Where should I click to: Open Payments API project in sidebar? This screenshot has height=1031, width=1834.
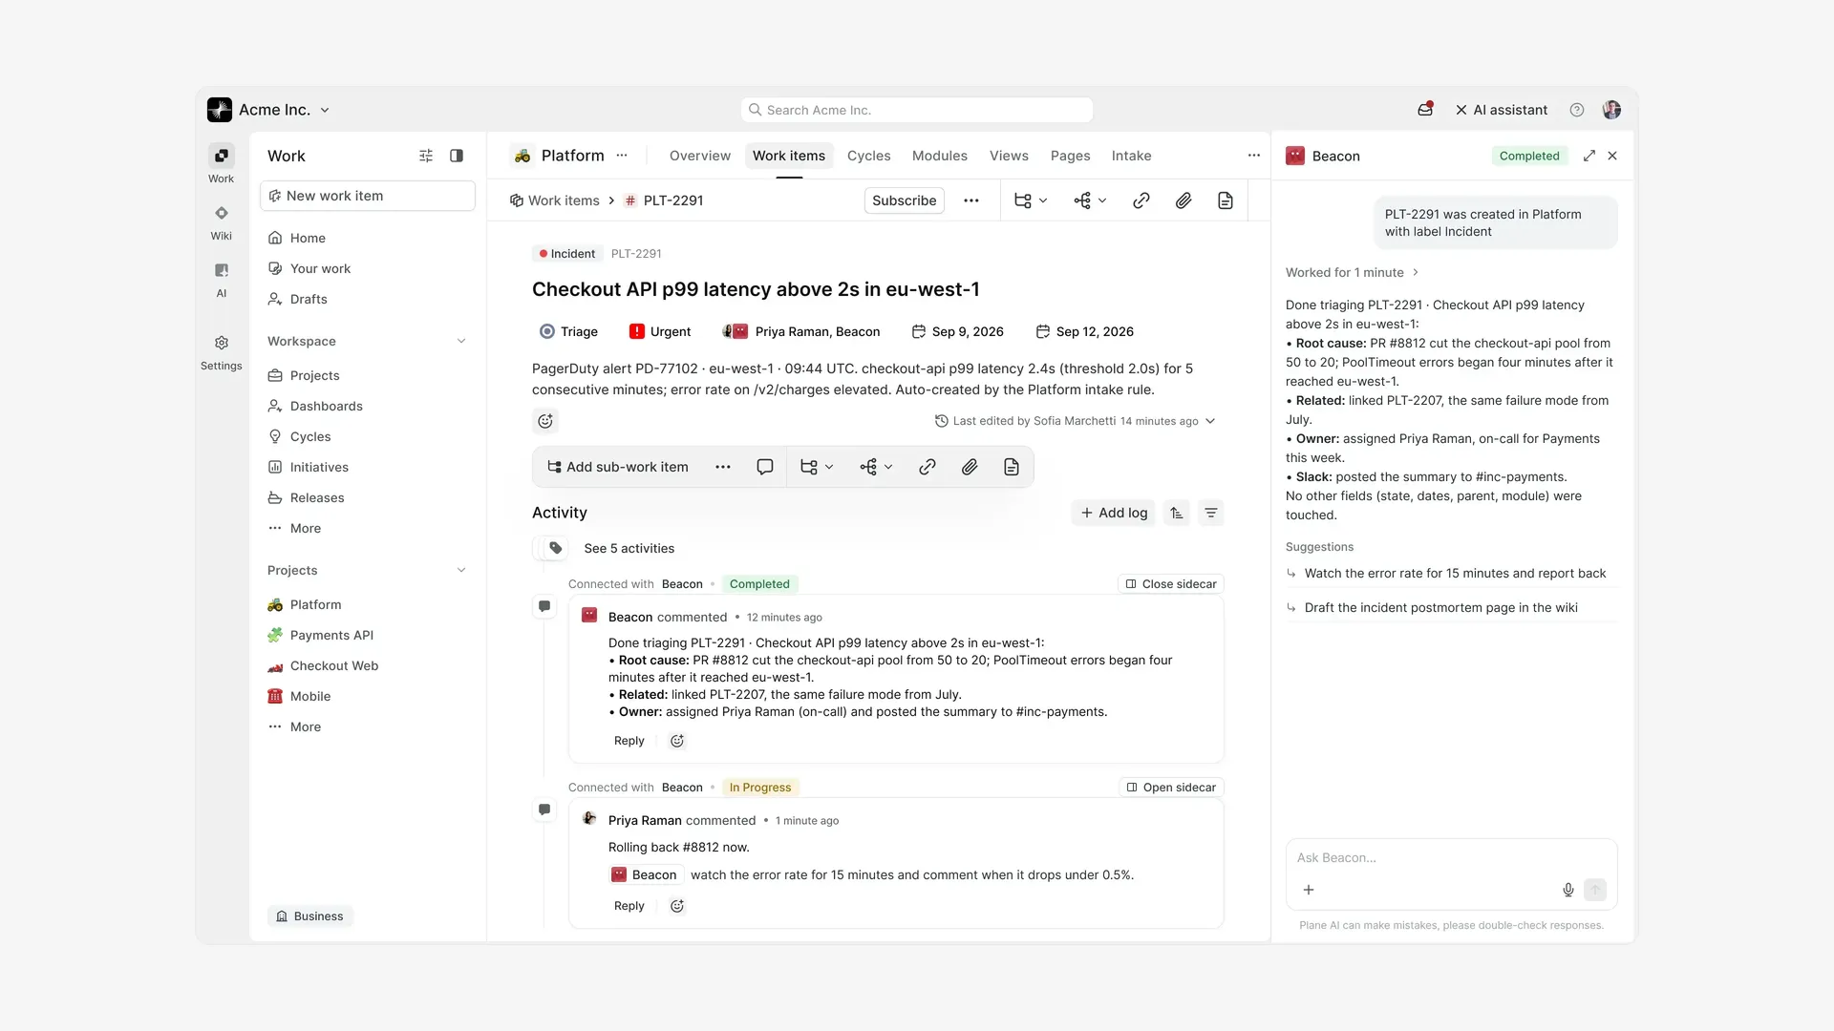tap(331, 635)
